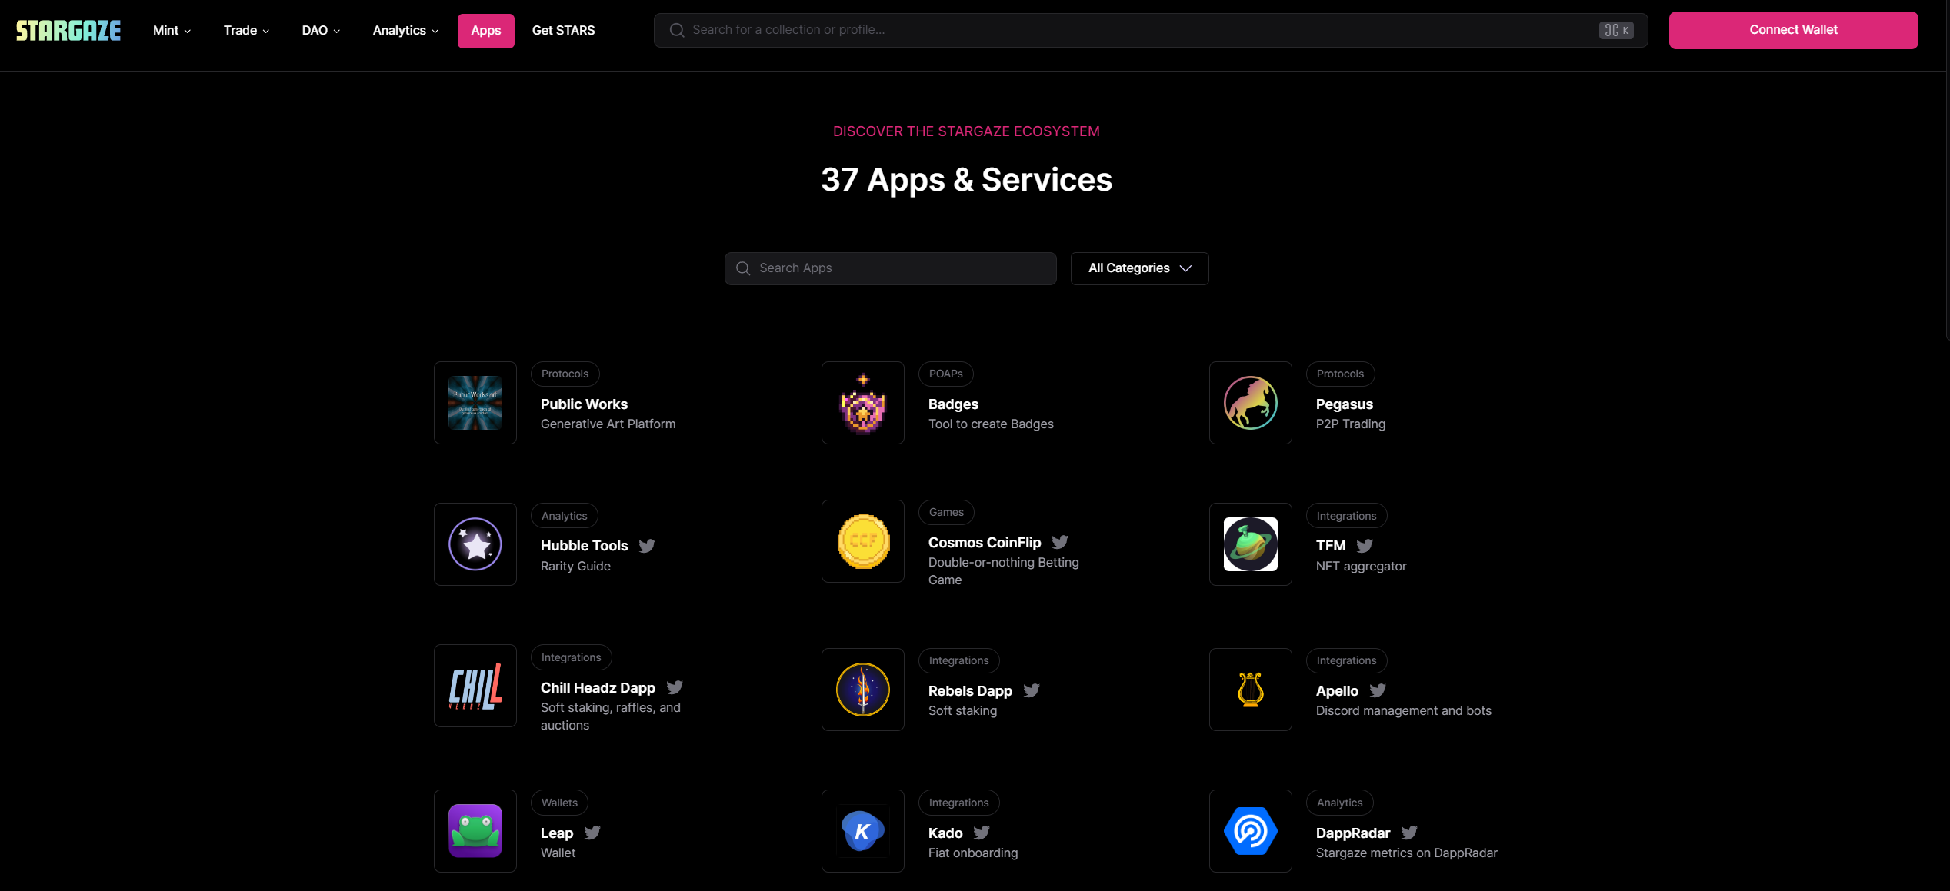The width and height of the screenshot is (1950, 891).
Task: Expand the Trade menu
Action: [x=246, y=31]
